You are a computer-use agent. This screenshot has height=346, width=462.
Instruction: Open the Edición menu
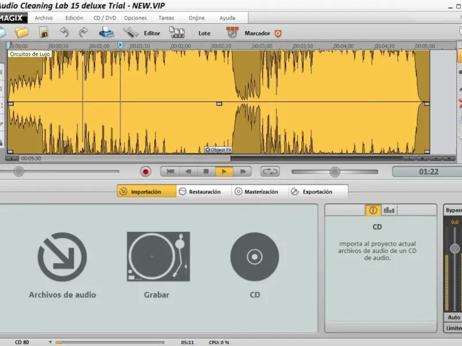(x=74, y=18)
